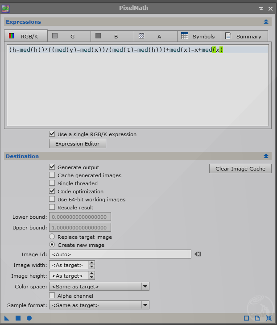This screenshot has height=325, width=277.
Task: Click inside the expression text editor
Action: coord(138,85)
